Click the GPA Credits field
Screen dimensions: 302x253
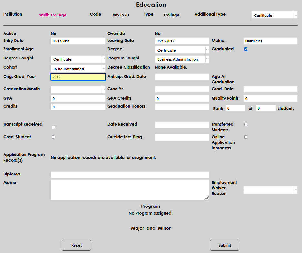(x=182, y=99)
